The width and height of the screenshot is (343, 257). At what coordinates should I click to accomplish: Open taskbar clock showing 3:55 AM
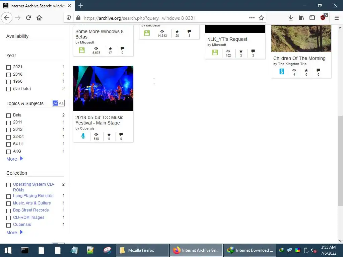pyautogui.click(x=328, y=250)
